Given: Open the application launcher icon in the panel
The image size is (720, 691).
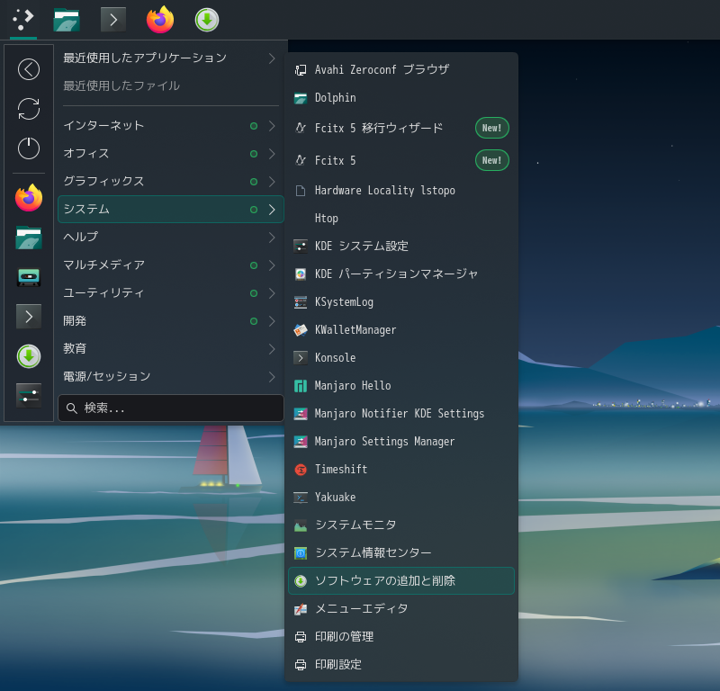Looking at the screenshot, I should (x=23, y=20).
